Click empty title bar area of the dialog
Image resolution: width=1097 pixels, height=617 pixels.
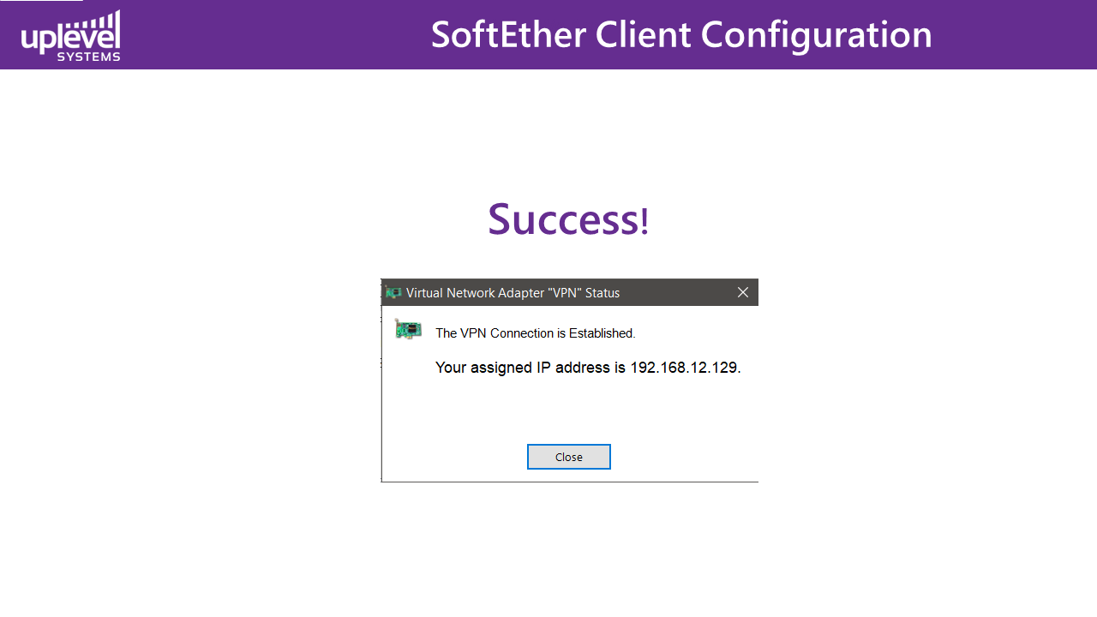pyautogui.click(x=677, y=293)
